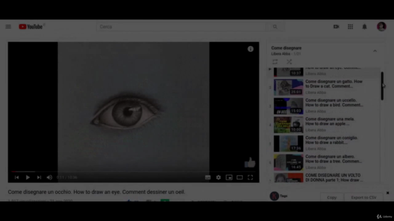Click the YouTube logo to go home
Viewport: 394px width, 221px height.
click(31, 26)
